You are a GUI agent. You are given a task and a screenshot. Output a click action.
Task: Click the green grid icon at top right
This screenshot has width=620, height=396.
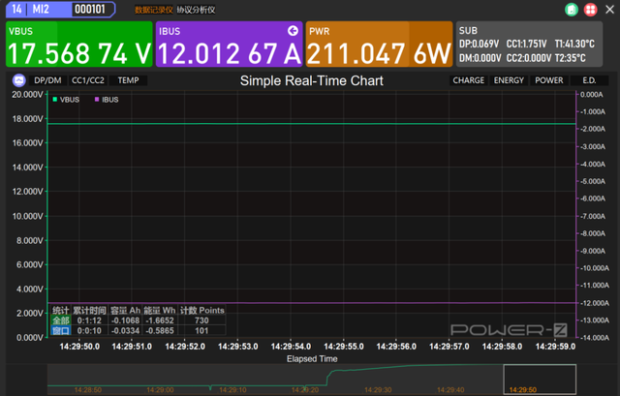tap(573, 10)
